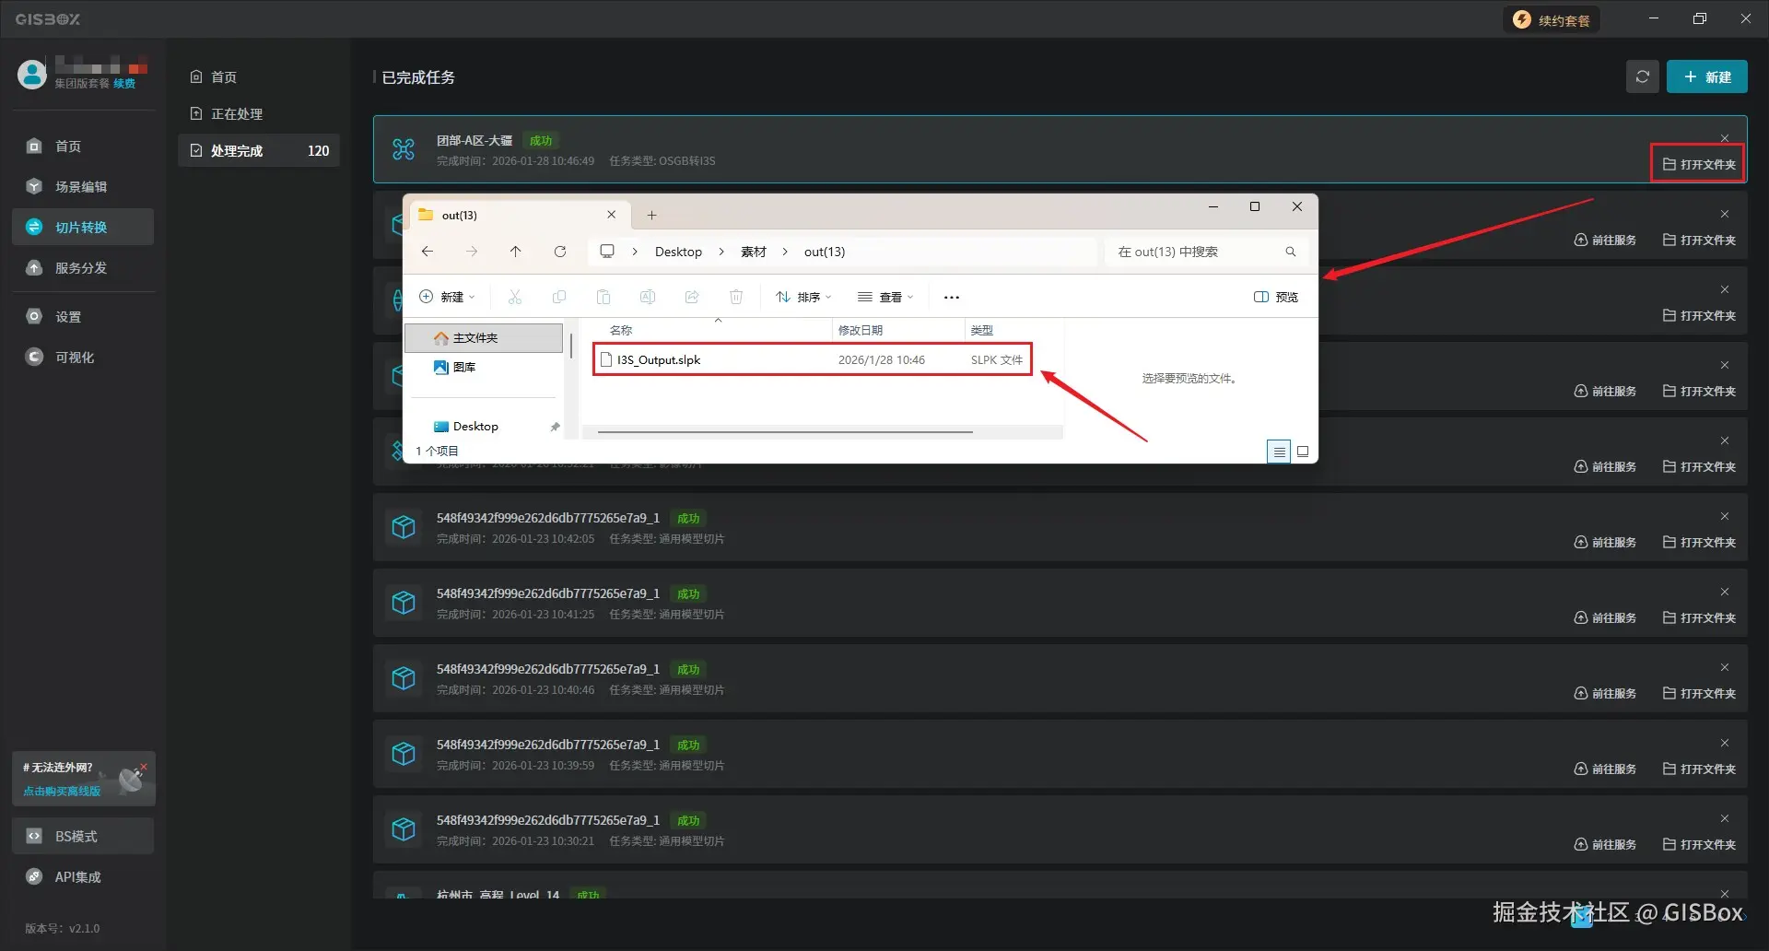Refresh the out(13) explorer folder
1769x951 pixels.
[x=559, y=252]
